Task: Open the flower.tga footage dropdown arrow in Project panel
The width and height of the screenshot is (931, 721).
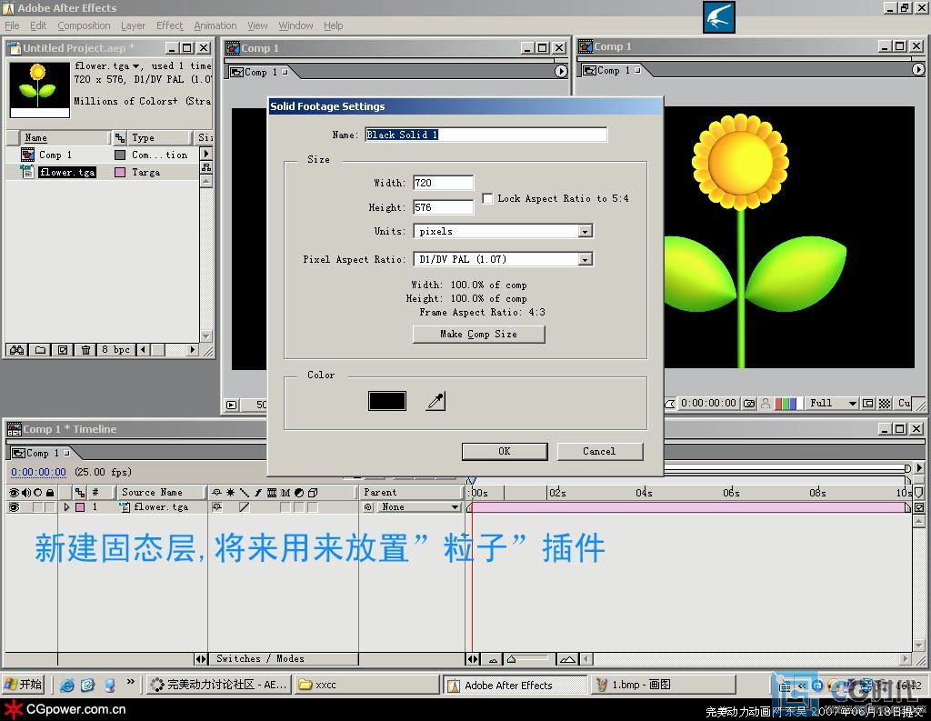Action: tap(136, 66)
